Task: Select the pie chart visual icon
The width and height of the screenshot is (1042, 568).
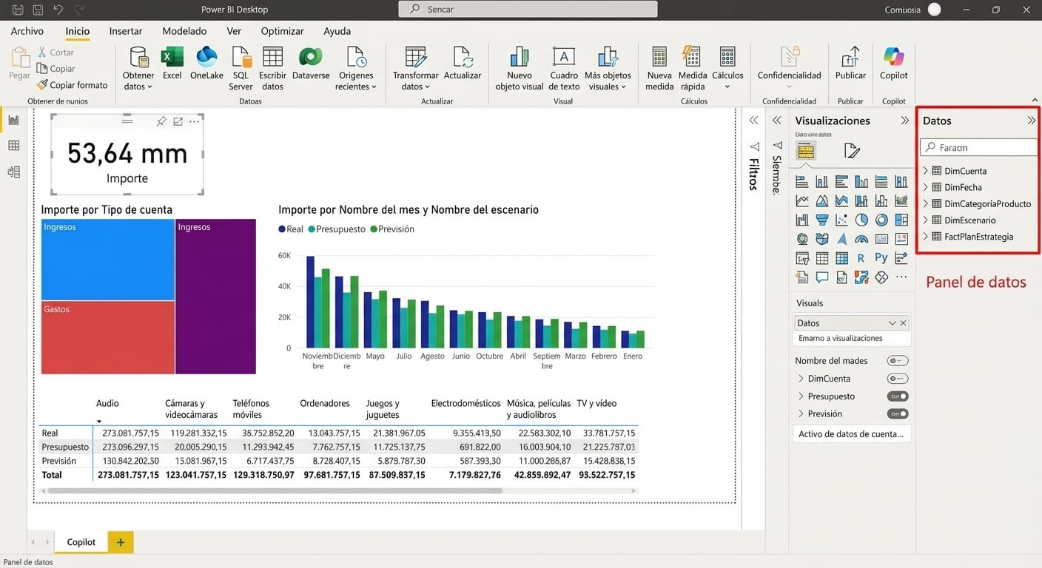Action: pos(861,220)
